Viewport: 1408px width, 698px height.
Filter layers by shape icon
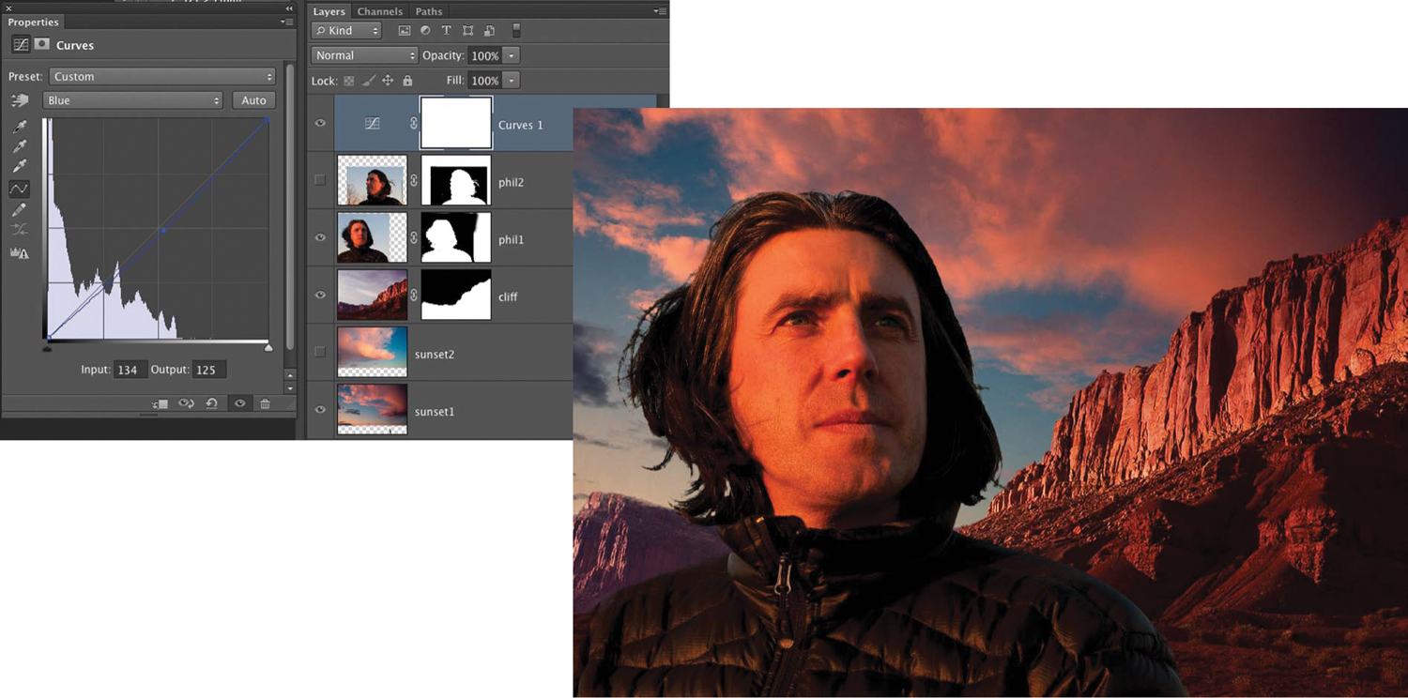(467, 31)
